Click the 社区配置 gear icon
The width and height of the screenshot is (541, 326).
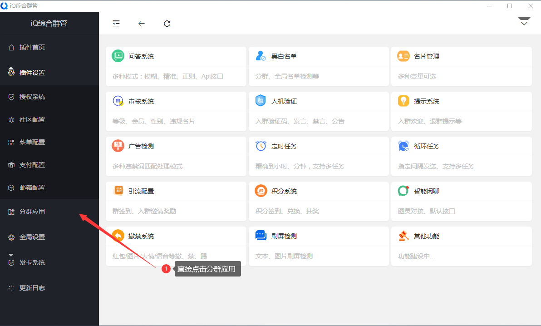pos(11,120)
